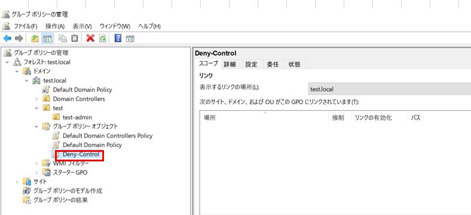The width and height of the screenshot is (471, 215).
Task: Open the ファイル(F) menu
Action: click(x=26, y=26)
